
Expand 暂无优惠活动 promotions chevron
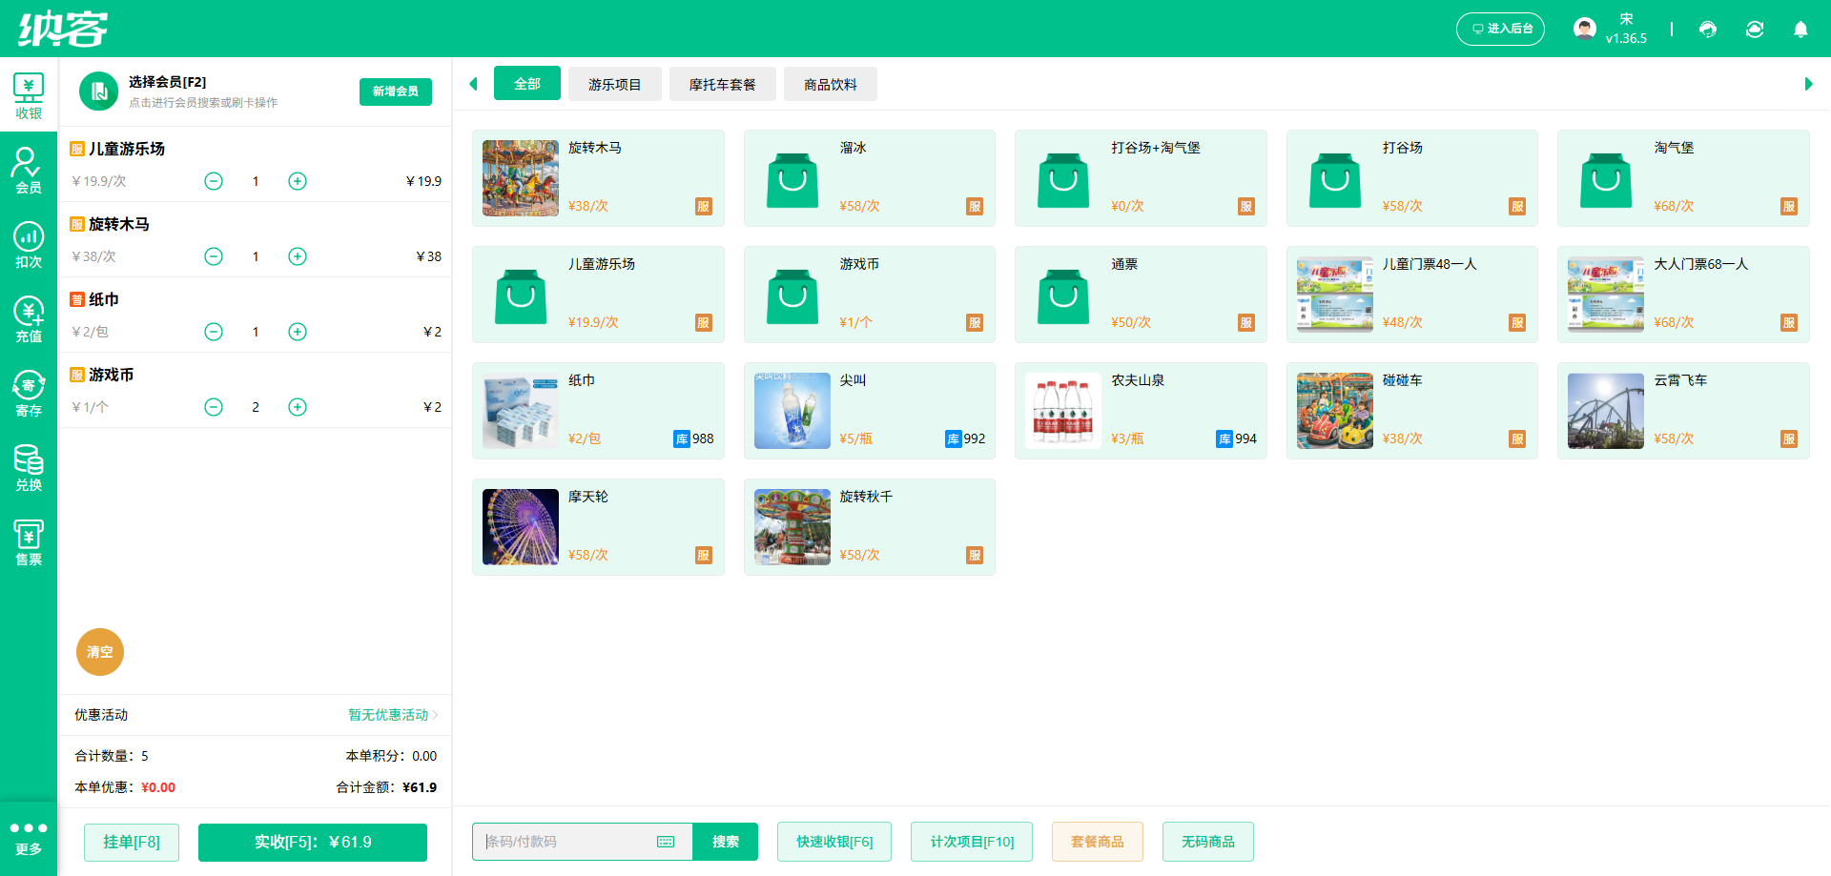click(435, 715)
